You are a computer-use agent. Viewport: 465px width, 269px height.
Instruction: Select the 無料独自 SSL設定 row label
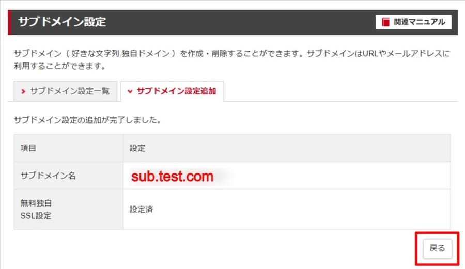[36, 210]
